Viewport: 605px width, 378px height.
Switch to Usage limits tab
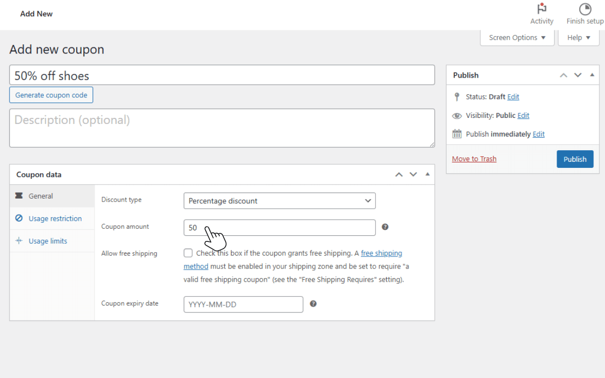point(47,241)
